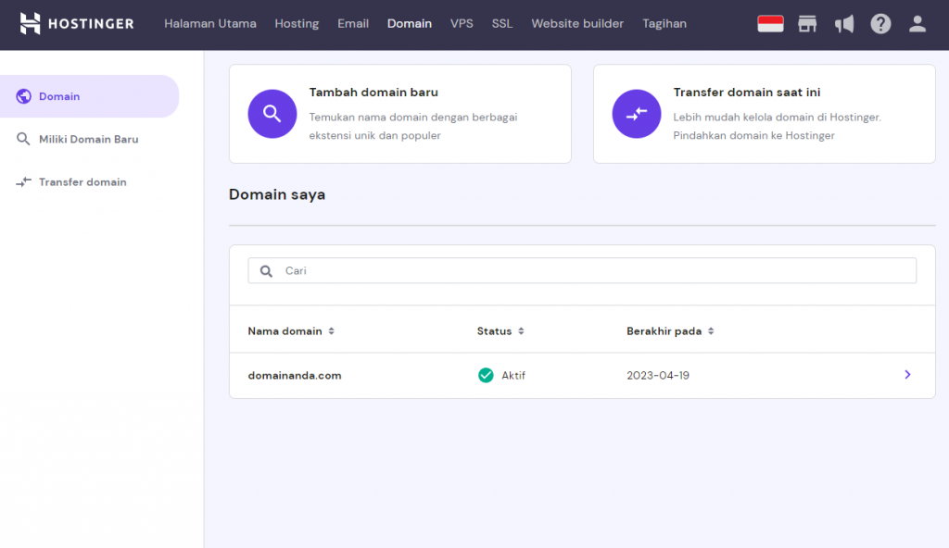
Task: Open the Indonesian flag language selector
Action: coord(770,24)
